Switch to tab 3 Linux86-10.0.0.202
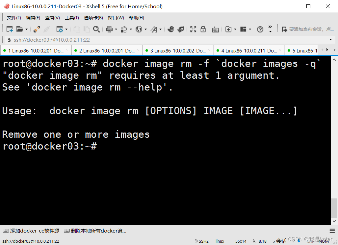 tap(178, 51)
